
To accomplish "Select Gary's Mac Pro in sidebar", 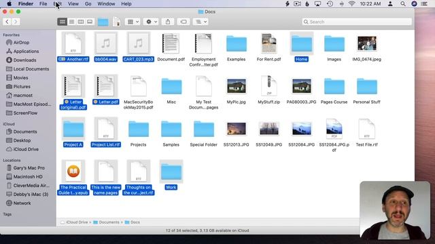I will coord(28,167).
